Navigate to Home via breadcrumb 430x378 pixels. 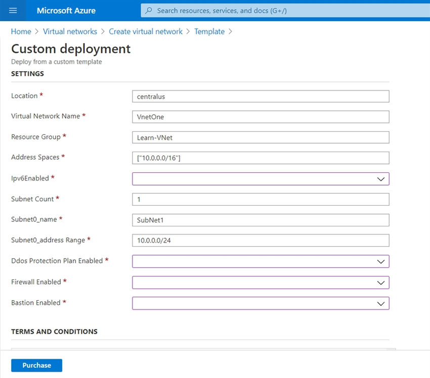[x=21, y=31]
